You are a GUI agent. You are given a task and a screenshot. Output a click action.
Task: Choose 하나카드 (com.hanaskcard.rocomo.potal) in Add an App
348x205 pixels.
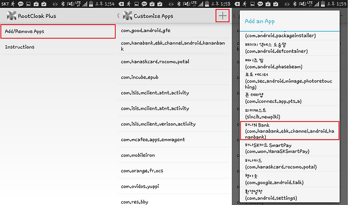pos(290,164)
